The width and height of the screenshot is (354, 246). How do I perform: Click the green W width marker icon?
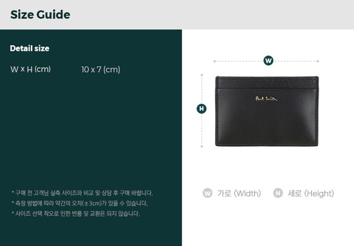268,61
